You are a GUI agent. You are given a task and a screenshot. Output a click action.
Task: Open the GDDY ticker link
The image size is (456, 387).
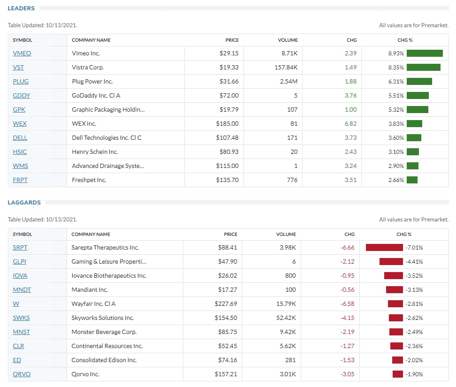22,95
